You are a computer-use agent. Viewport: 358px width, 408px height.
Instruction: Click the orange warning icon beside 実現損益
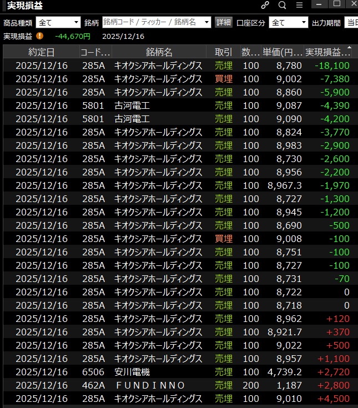click(39, 36)
